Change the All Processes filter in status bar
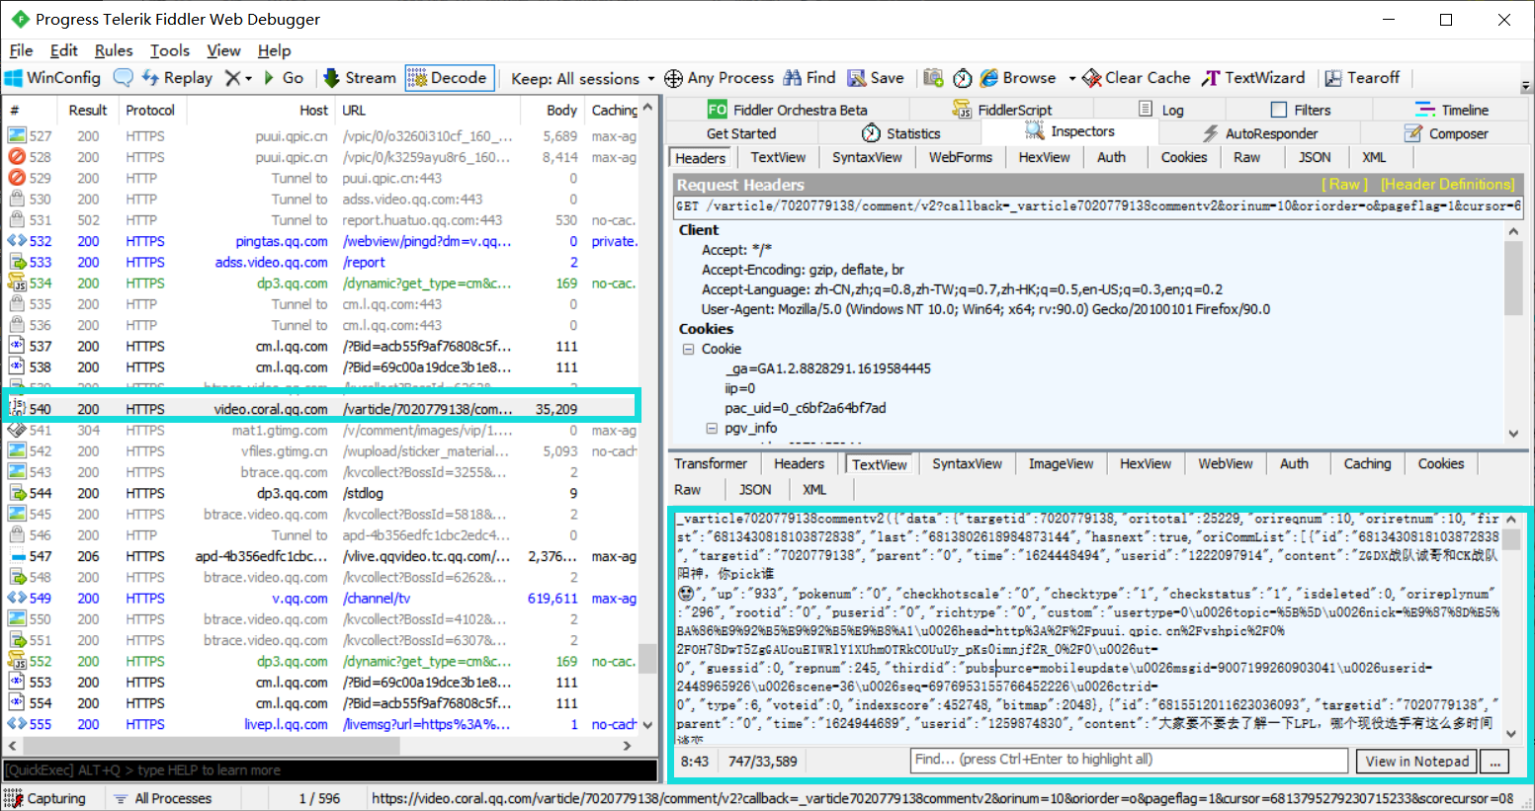 pyautogui.click(x=162, y=798)
